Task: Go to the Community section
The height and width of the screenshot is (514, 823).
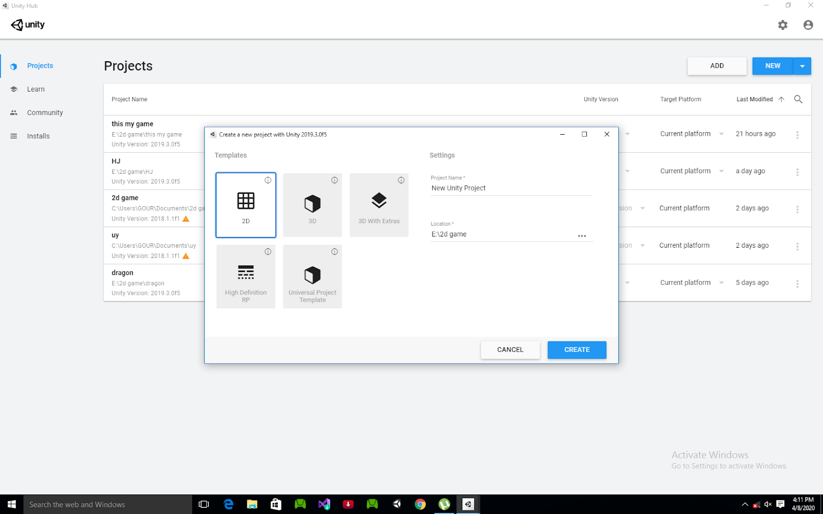Action: coord(45,113)
